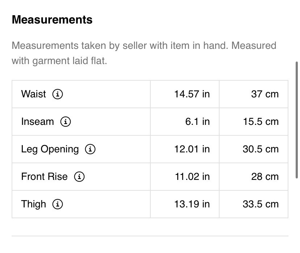Click the Leg Opening row label
This screenshot has height=253, width=300.
click(50, 149)
